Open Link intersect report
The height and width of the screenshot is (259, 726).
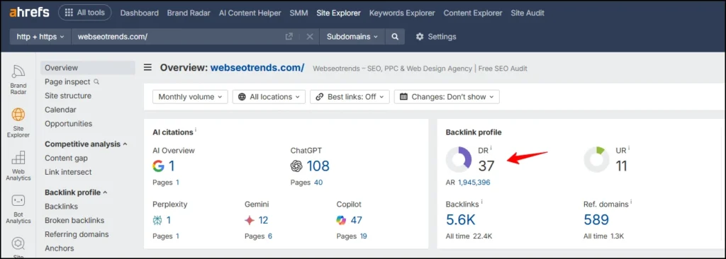[x=68, y=172]
